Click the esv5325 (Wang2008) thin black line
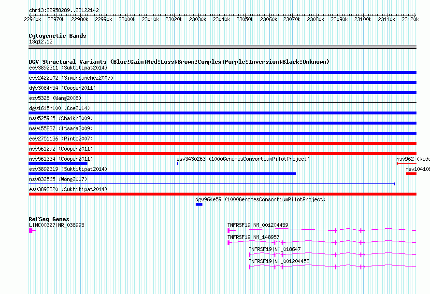Screen dimensions: 430x294 pyautogui.click(x=222, y=103)
